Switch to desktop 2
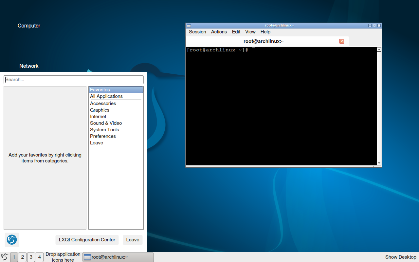The height and width of the screenshot is (262, 419). [23, 257]
